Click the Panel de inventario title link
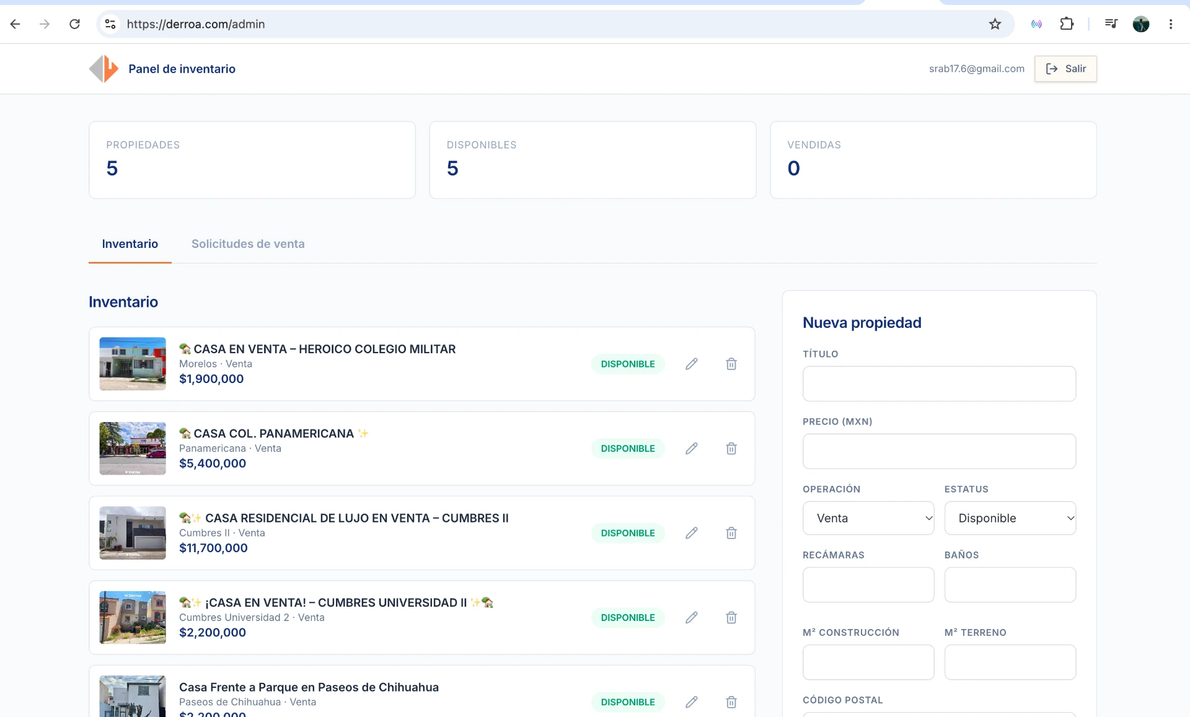 [182, 69]
